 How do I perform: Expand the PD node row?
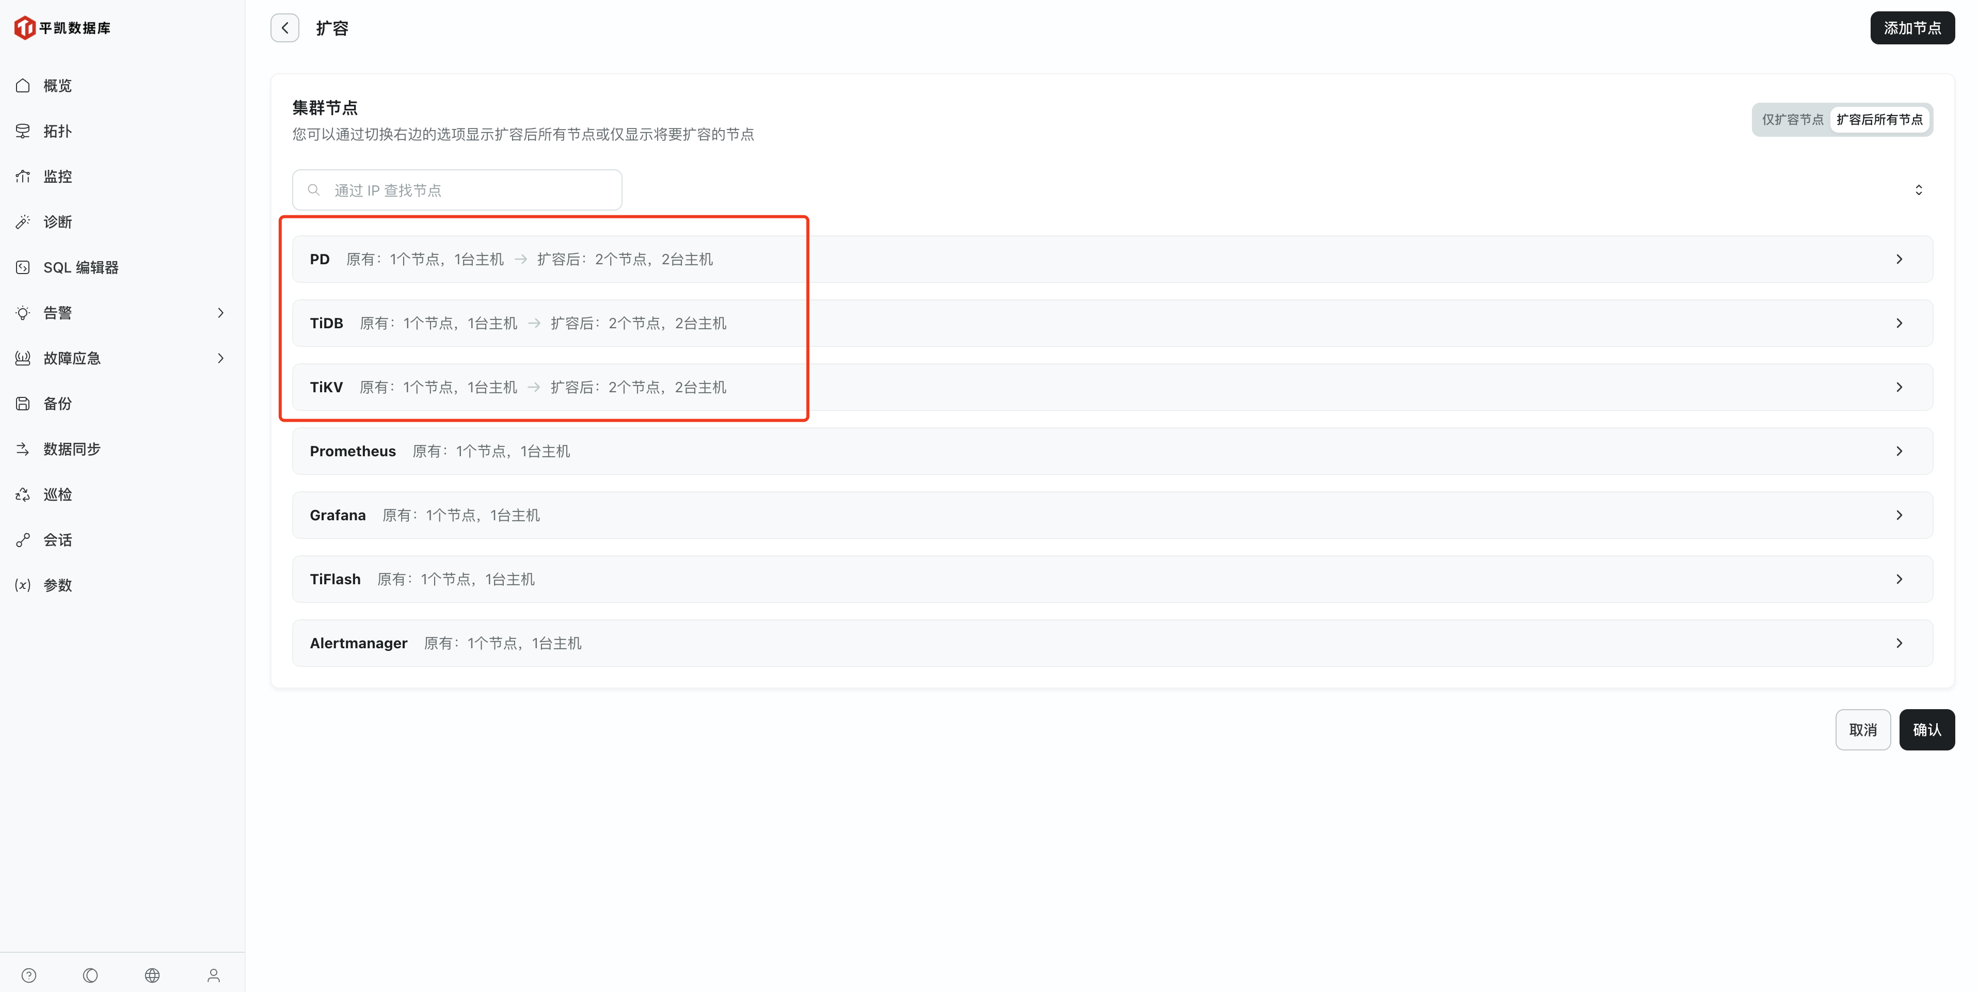coord(1899,260)
